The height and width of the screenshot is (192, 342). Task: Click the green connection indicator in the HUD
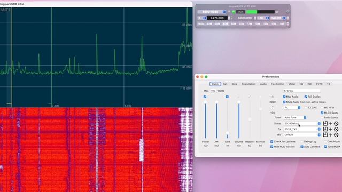234,12
